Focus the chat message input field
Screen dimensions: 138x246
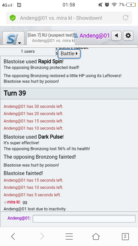point(84,219)
